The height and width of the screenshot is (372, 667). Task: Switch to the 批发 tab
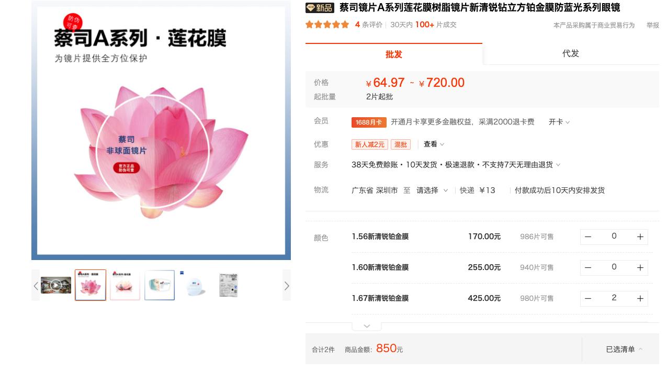393,53
